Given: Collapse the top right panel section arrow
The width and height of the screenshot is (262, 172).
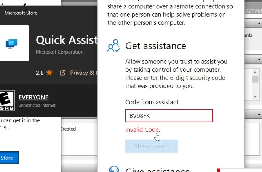Looking at the screenshot, I should coord(259,23).
